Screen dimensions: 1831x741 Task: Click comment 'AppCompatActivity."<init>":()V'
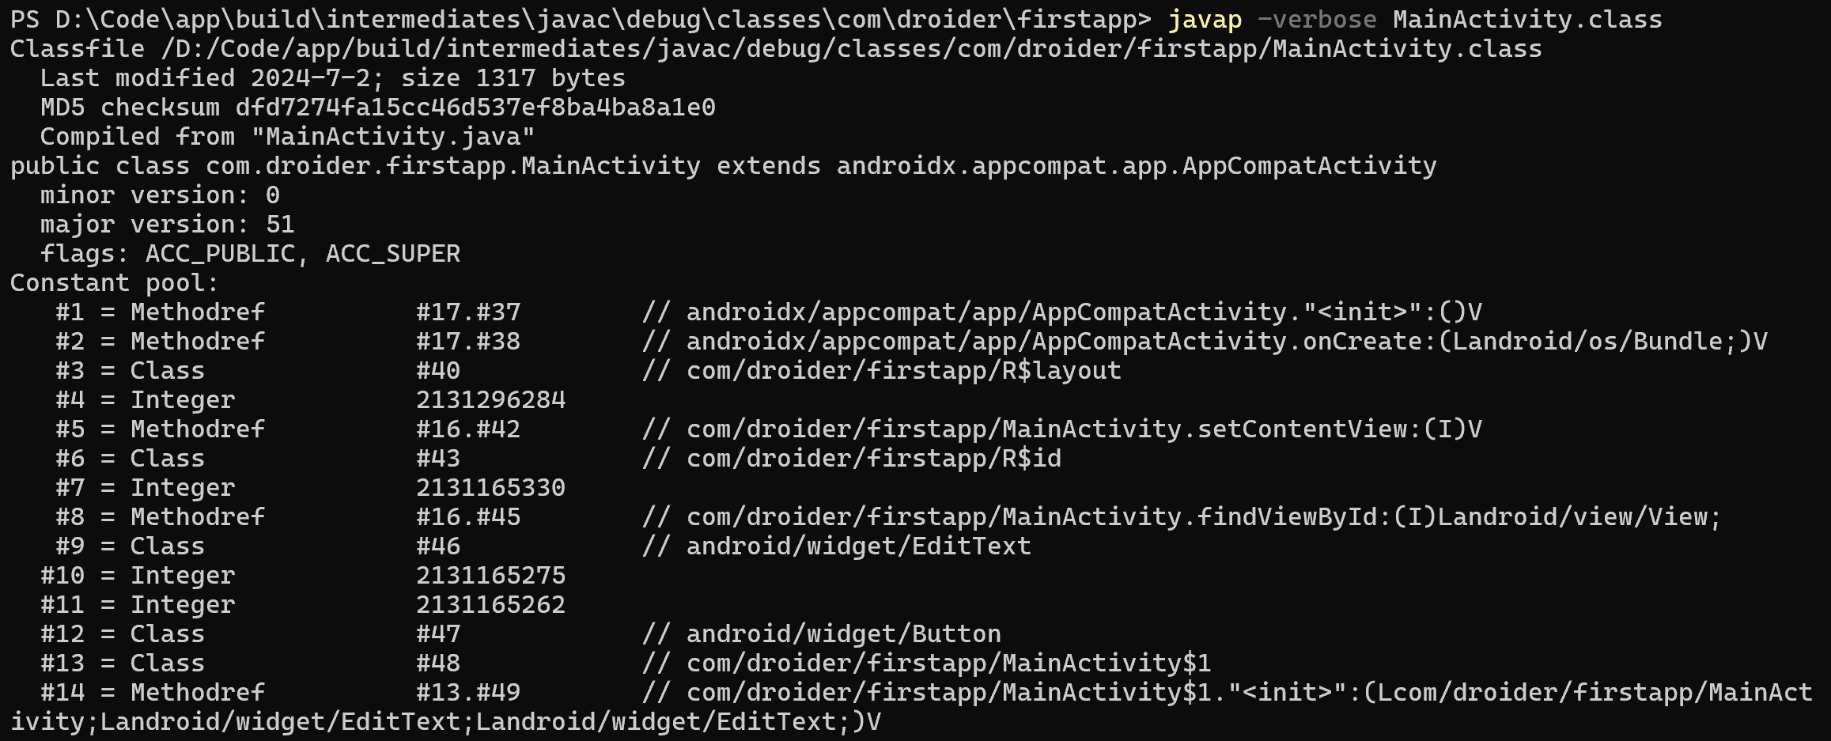(x=1257, y=312)
